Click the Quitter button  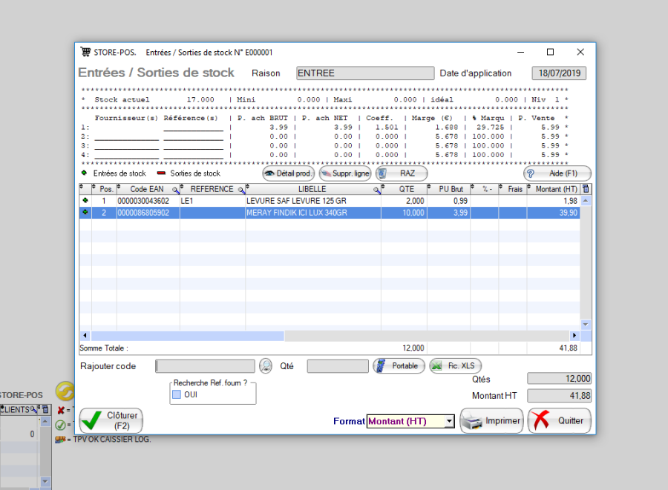[559, 421]
